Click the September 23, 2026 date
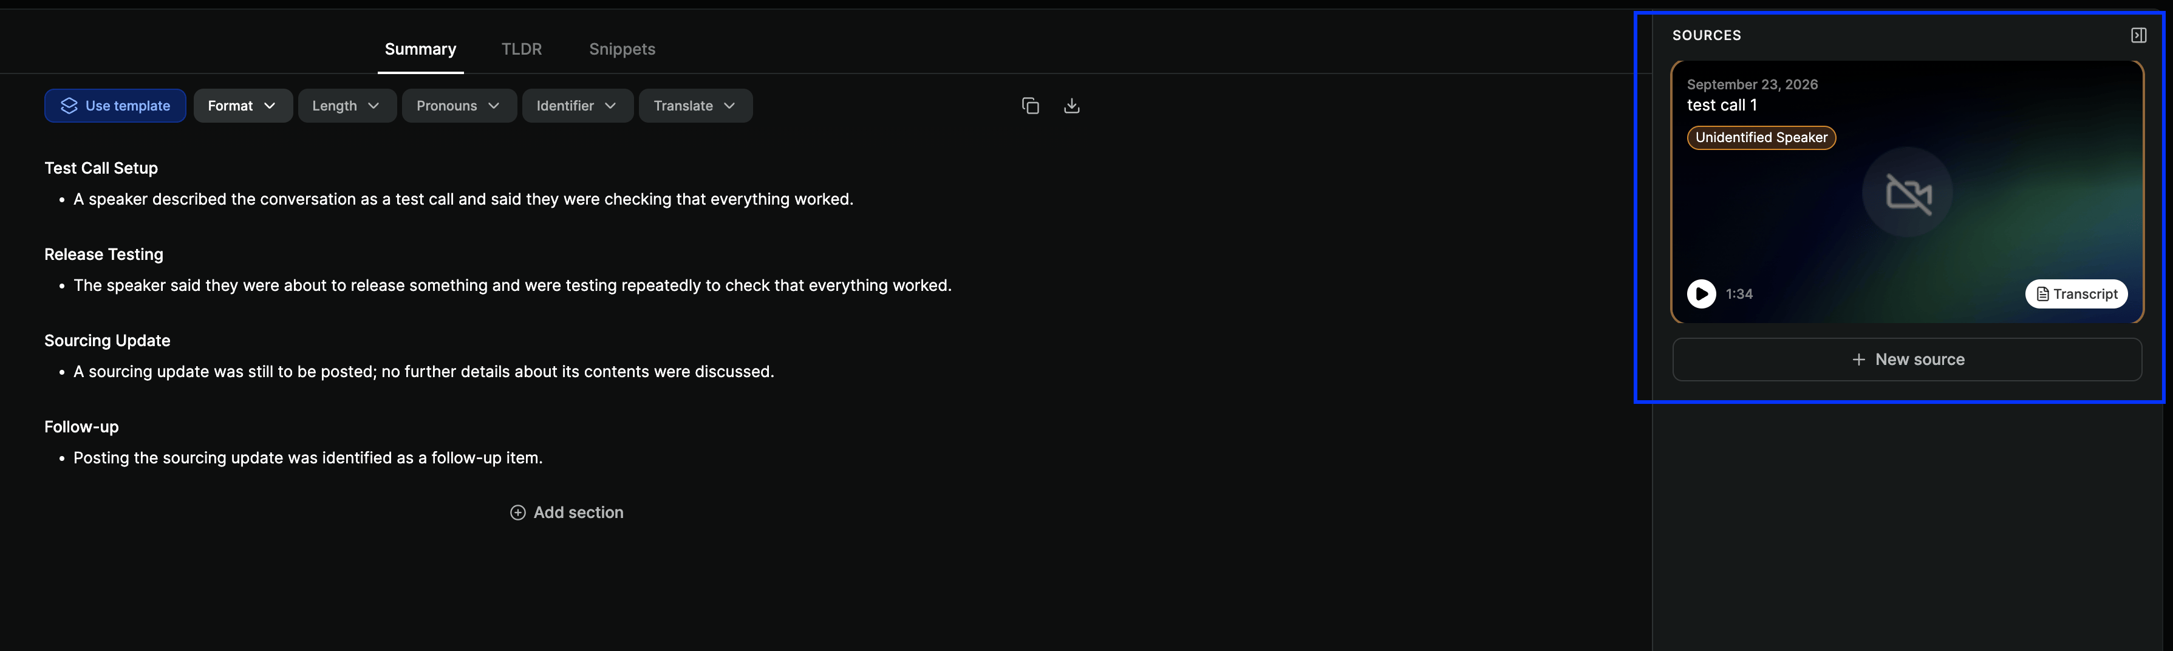The height and width of the screenshot is (651, 2173). (x=1752, y=84)
